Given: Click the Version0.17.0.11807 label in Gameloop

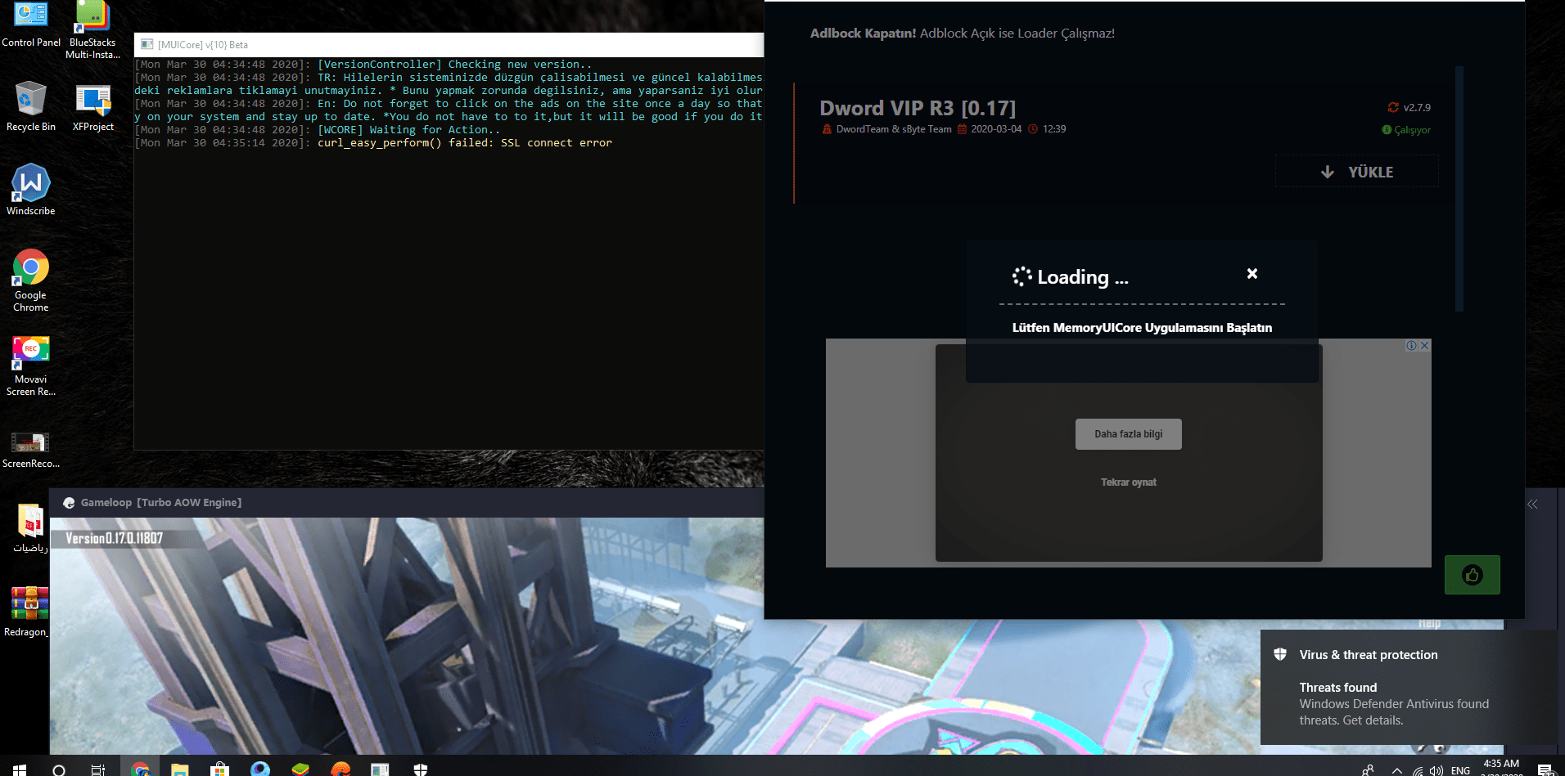Looking at the screenshot, I should [115, 538].
